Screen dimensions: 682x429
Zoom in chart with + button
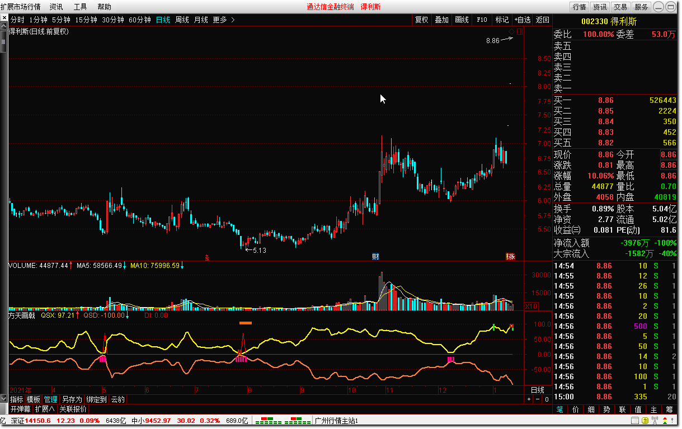tap(529, 399)
